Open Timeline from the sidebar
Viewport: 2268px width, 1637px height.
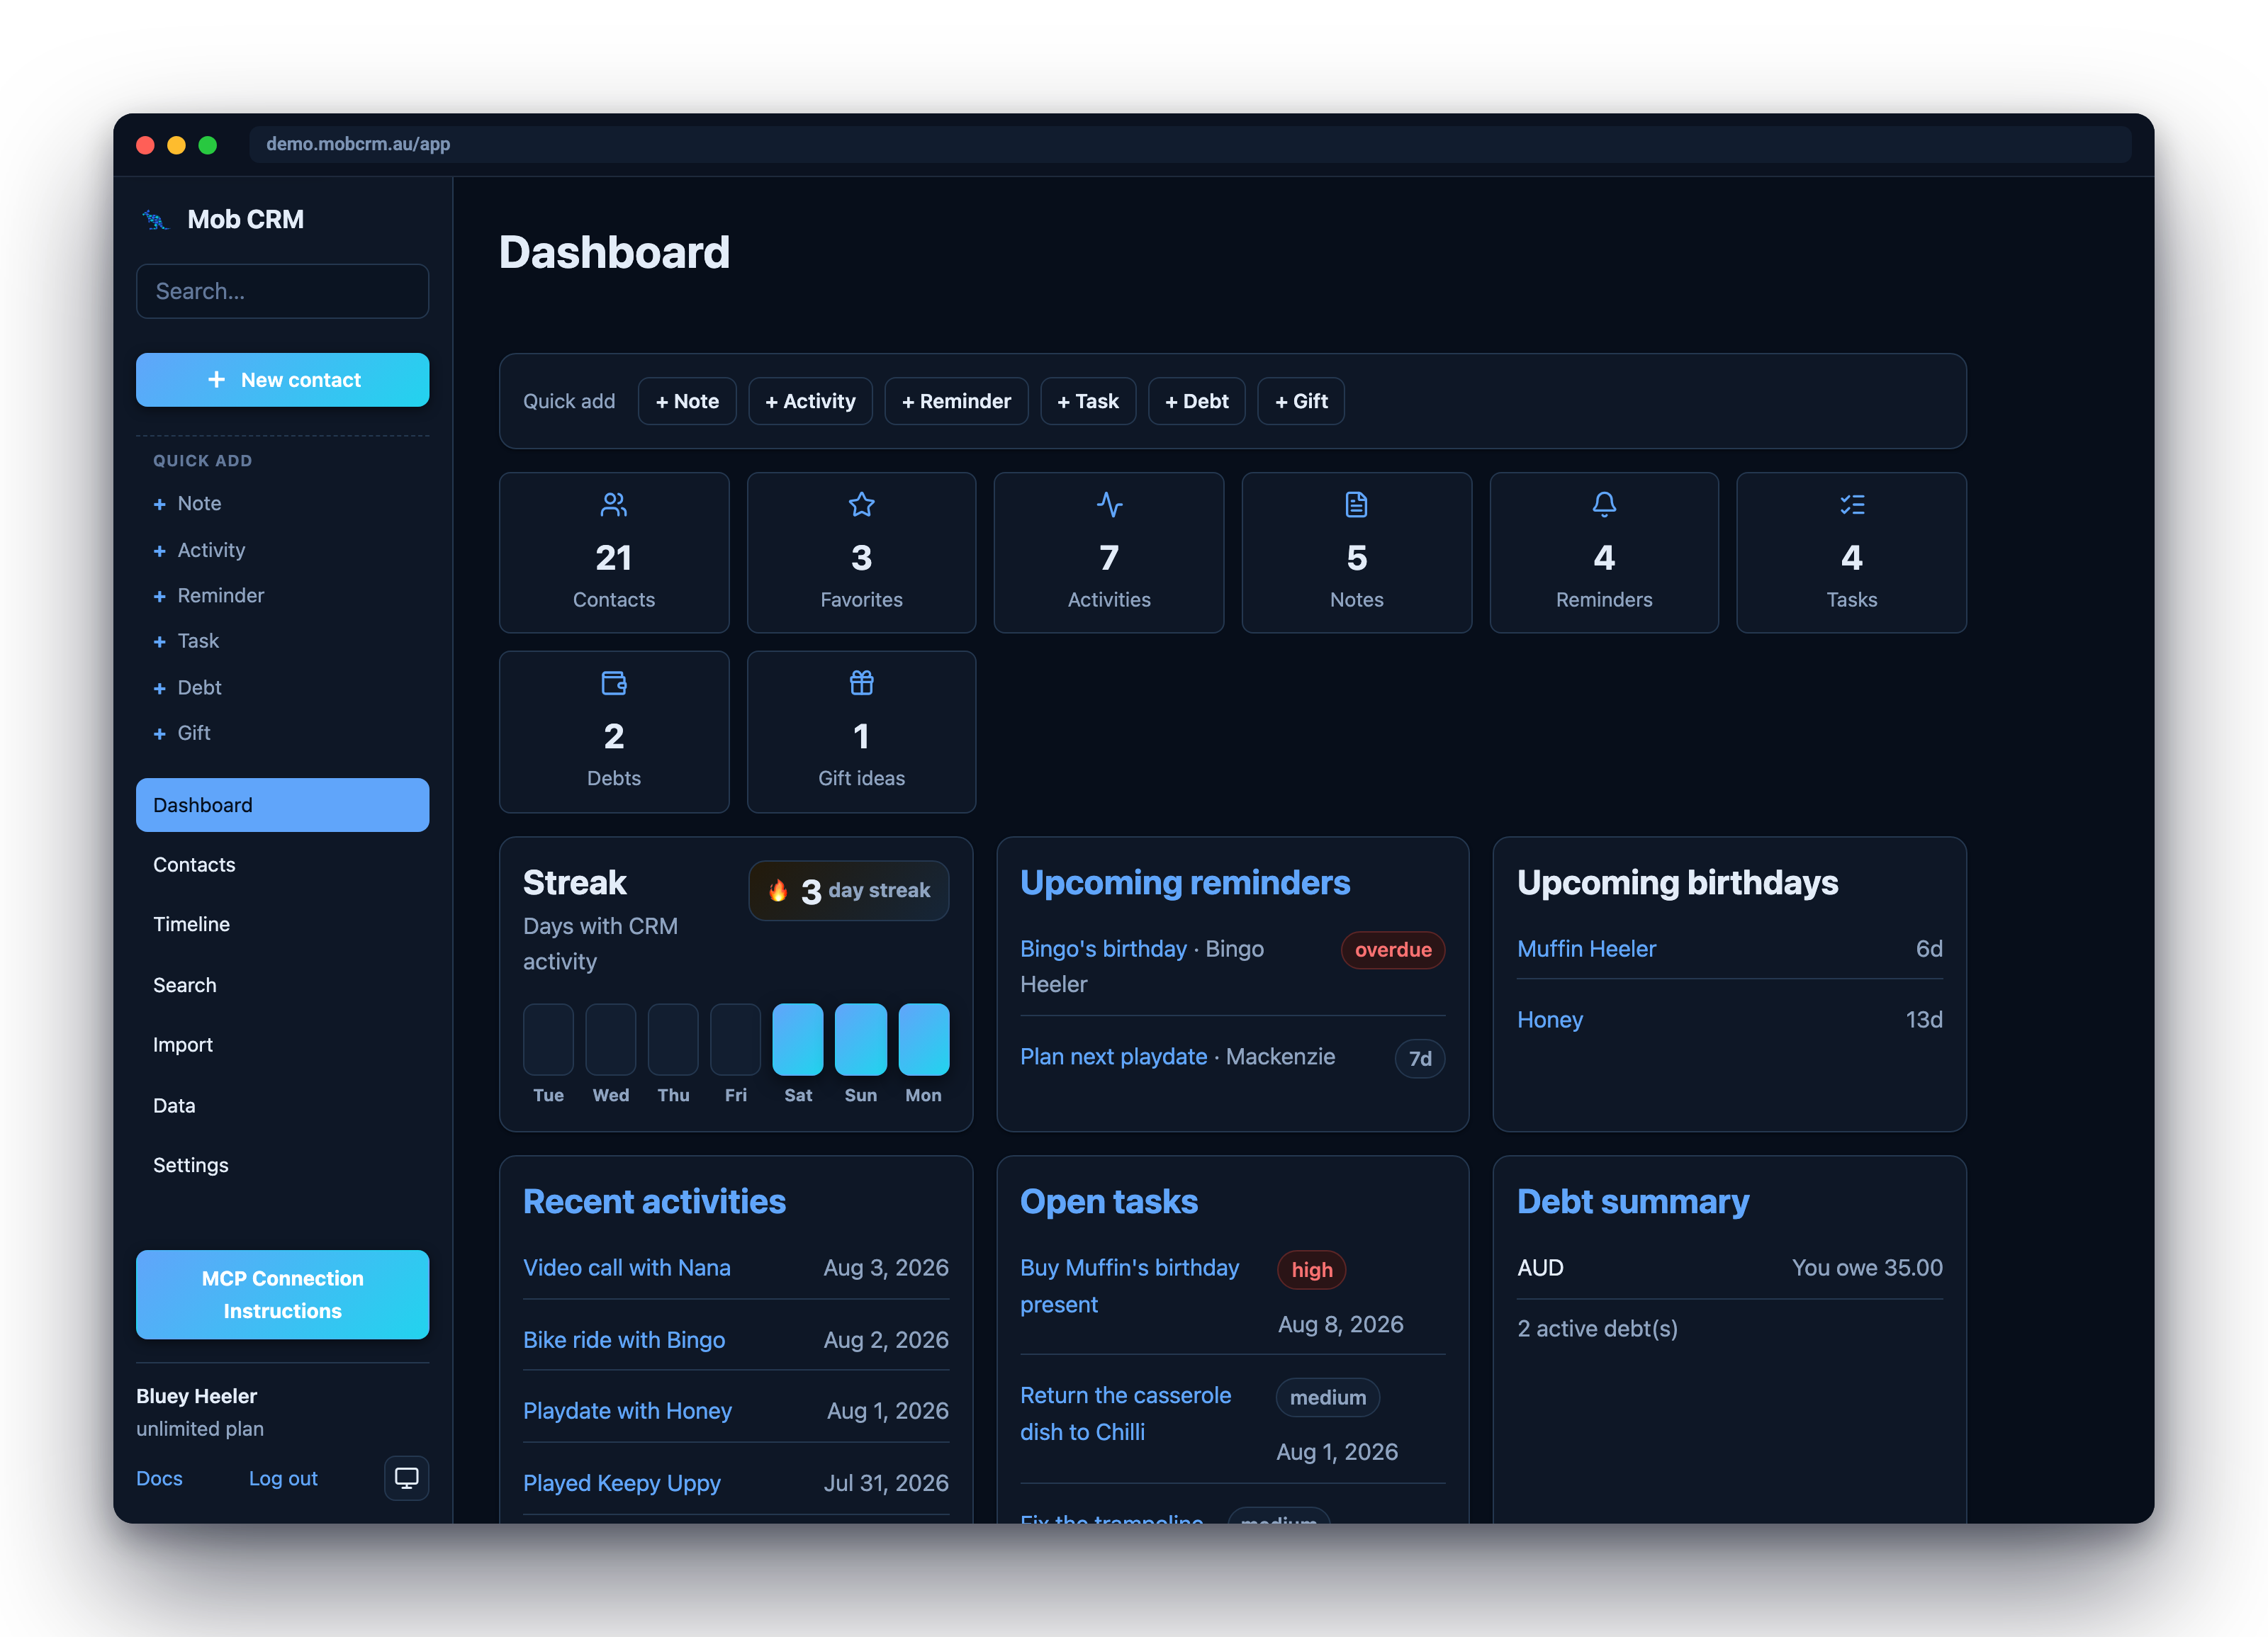point(282,925)
